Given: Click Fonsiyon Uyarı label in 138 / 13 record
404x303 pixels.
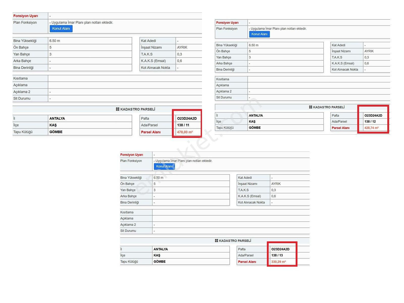Looking at the screenshot, I should pos(132,155).
